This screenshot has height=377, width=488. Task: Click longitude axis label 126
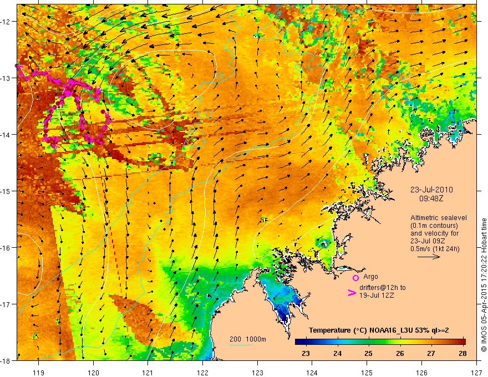[421, 373]
